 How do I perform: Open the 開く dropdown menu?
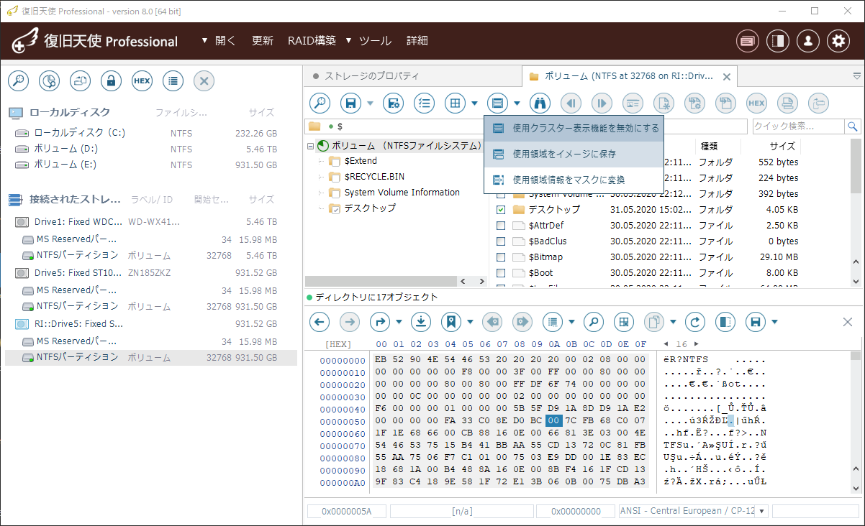pos(219,41)
